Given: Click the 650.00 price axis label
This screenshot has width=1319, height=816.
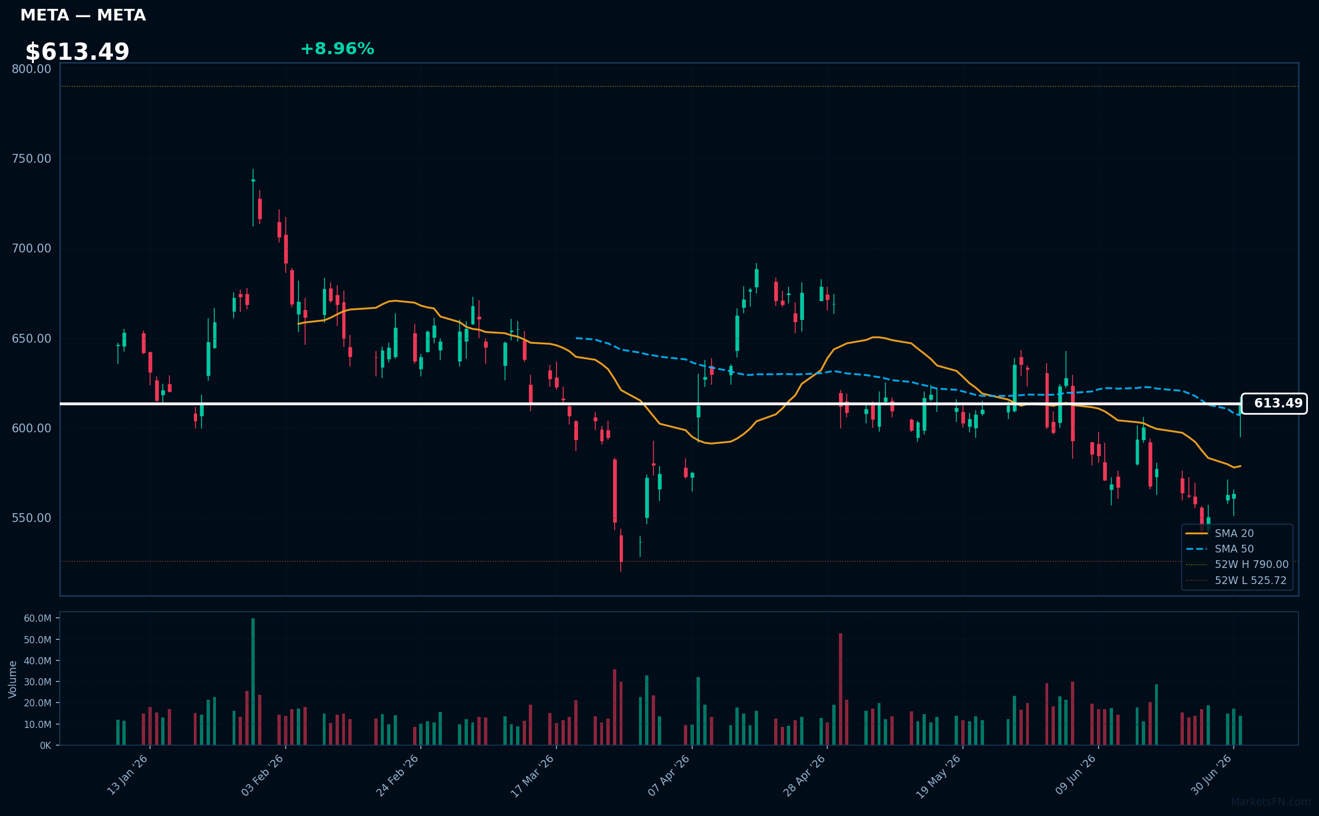Looking at the screenshot, I should 32,338.
